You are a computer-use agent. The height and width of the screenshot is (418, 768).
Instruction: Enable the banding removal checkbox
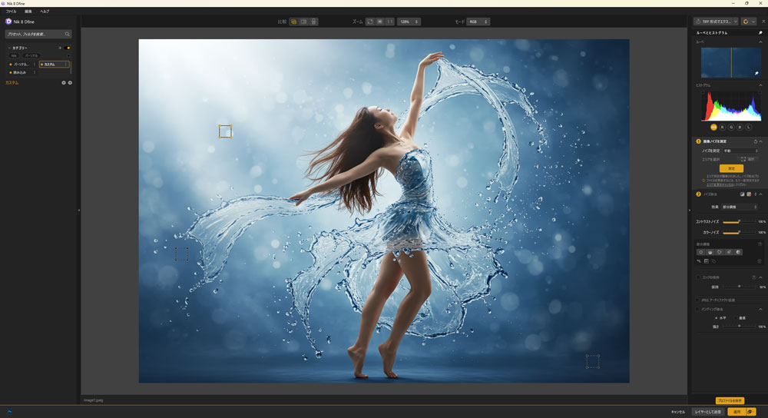[x=697, y=309]
